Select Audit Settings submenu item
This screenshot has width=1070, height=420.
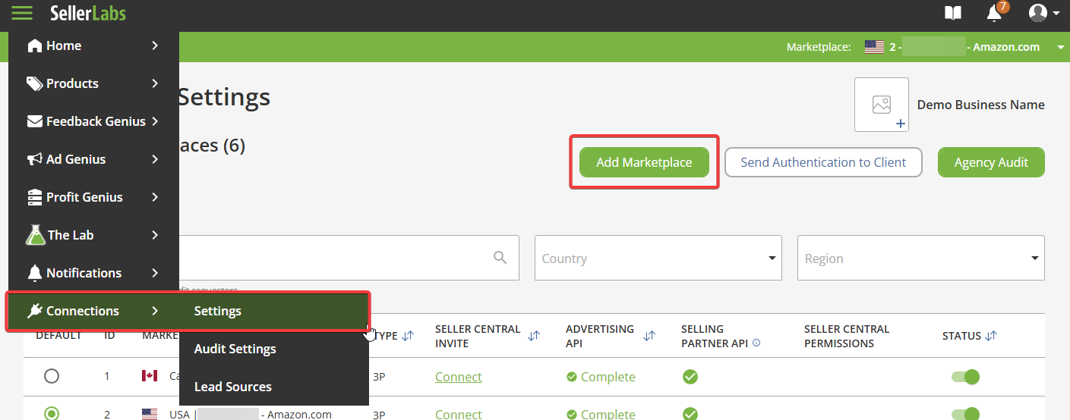pos(274,349)
